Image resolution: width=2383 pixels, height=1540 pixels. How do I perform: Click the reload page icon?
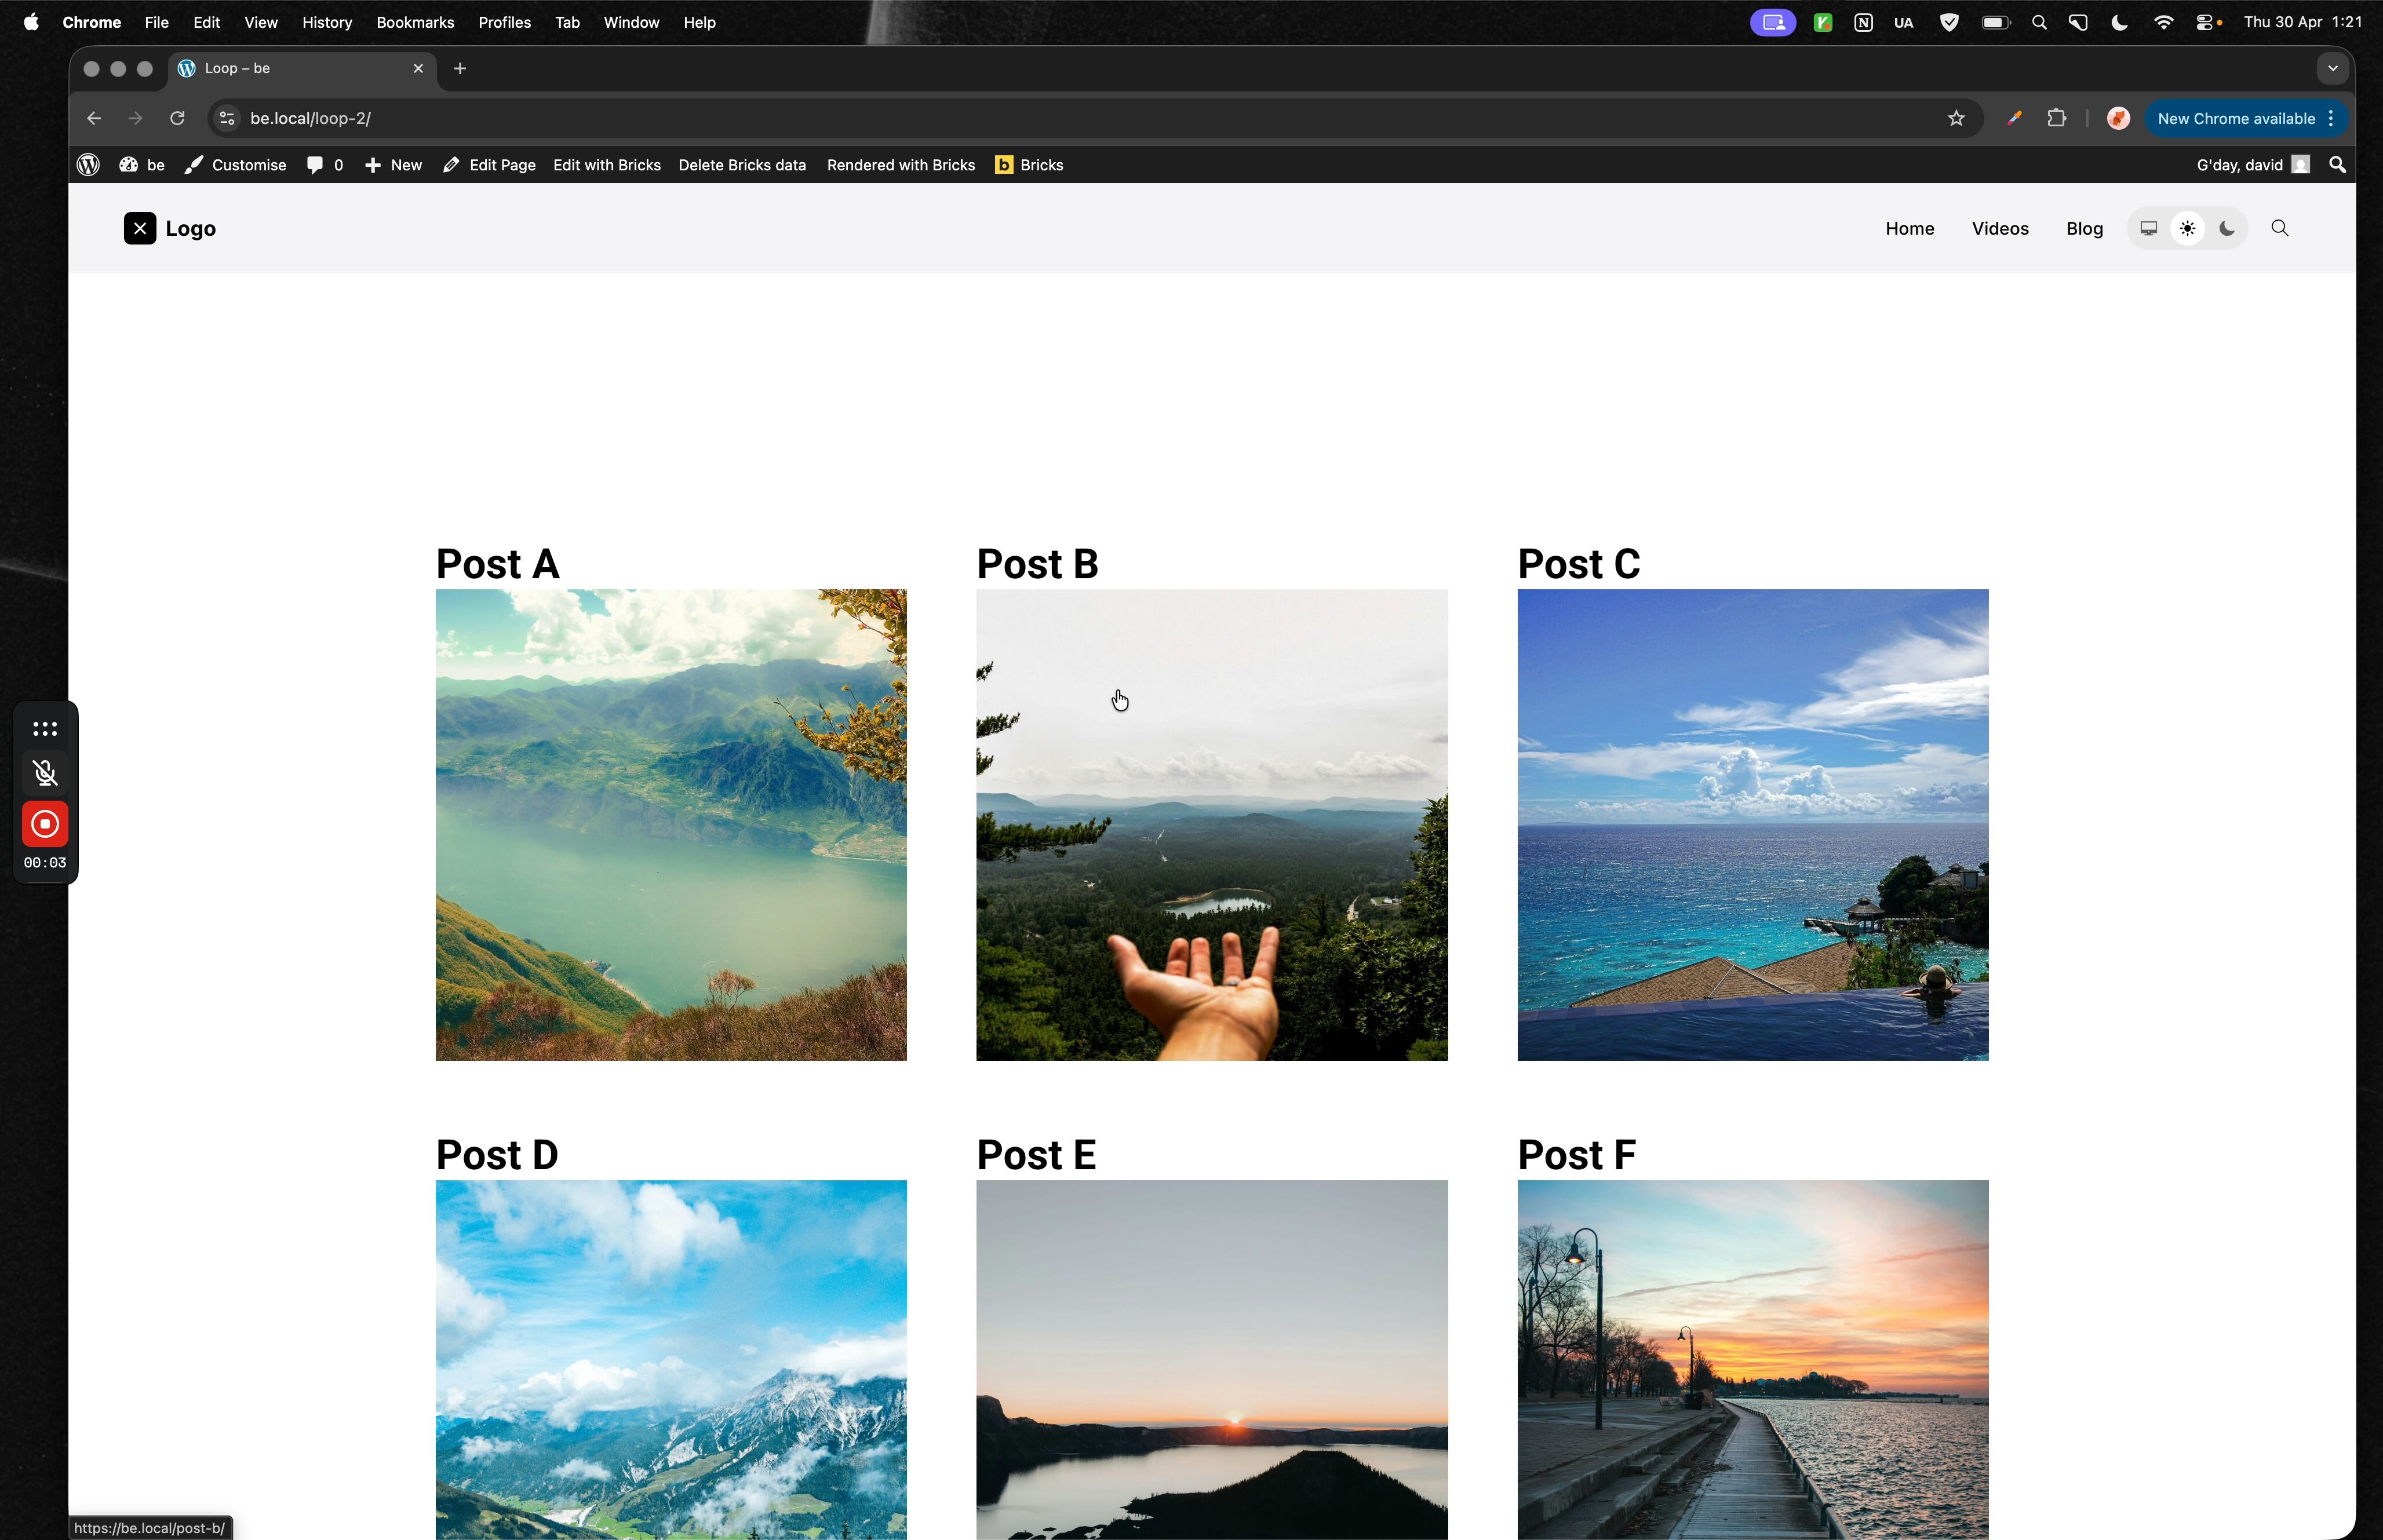178,119
